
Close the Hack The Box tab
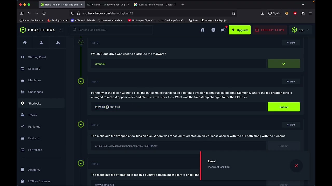pos(81,5)
